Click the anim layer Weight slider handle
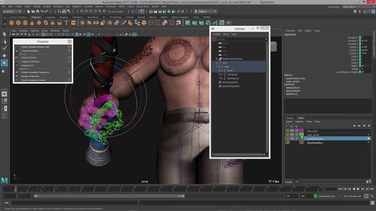Image resolution: width=376 pixels, height=211 pixels. click(367, 182)
